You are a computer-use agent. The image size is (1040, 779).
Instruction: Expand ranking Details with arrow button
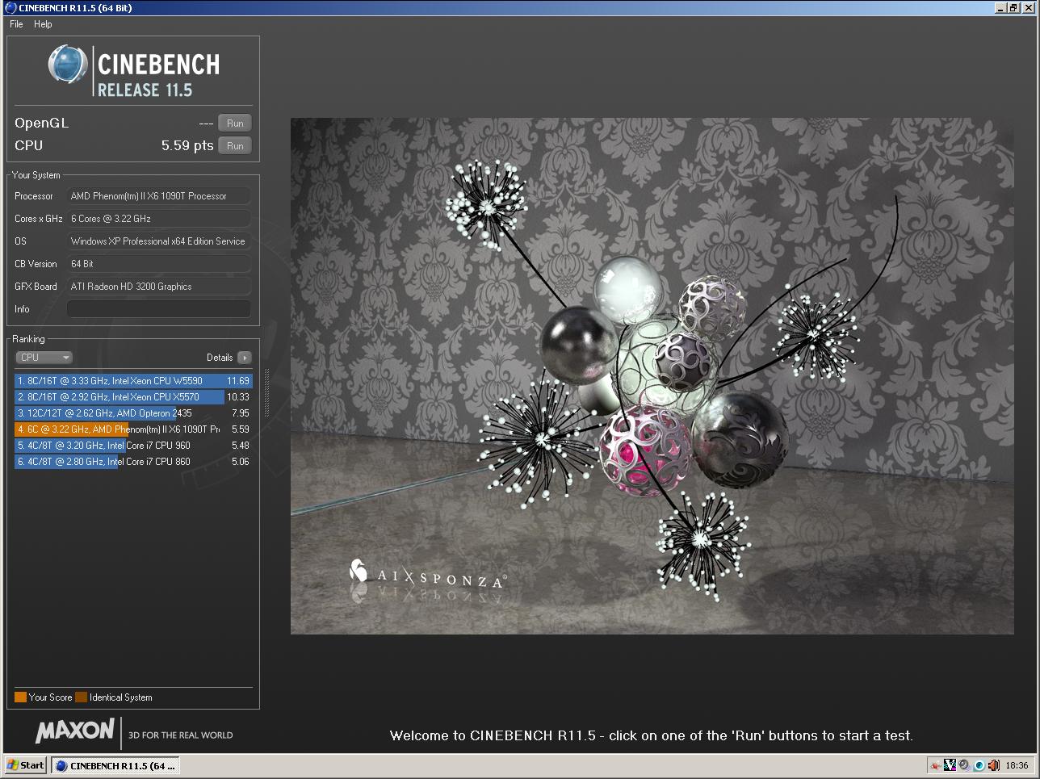click(x=244, y=358)
